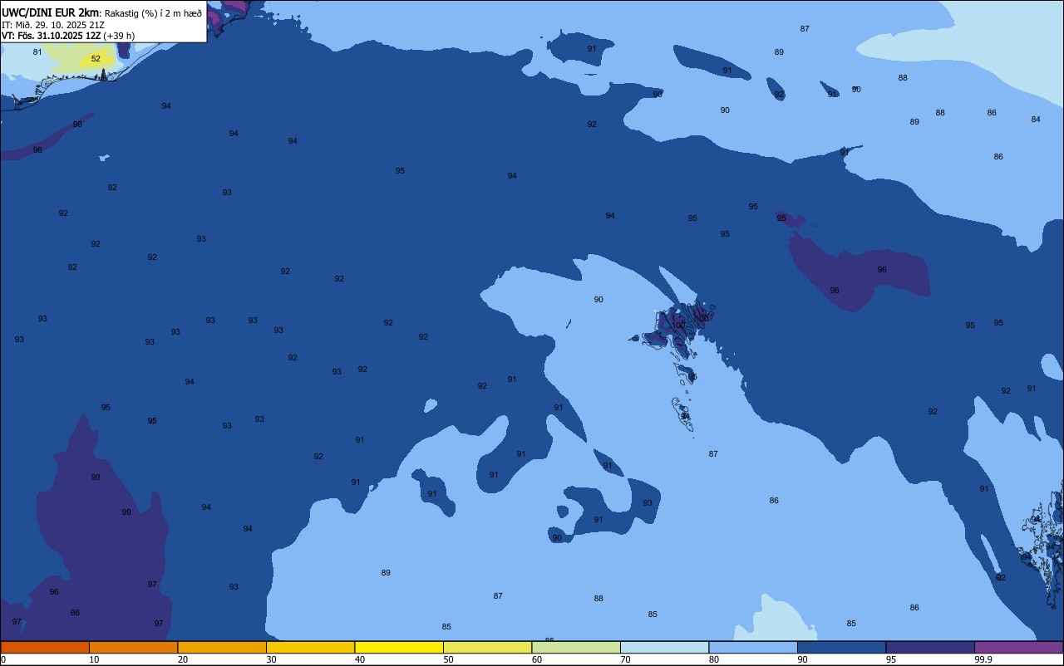Click the '80' tick label on the legend
Screen dimensions: 1064x666
[x=713, y=659]
